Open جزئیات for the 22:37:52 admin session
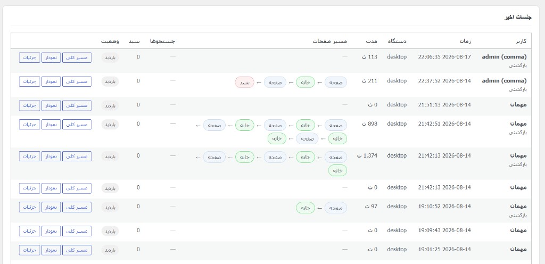Screen dimensions: 545x264 click(29, 81)
